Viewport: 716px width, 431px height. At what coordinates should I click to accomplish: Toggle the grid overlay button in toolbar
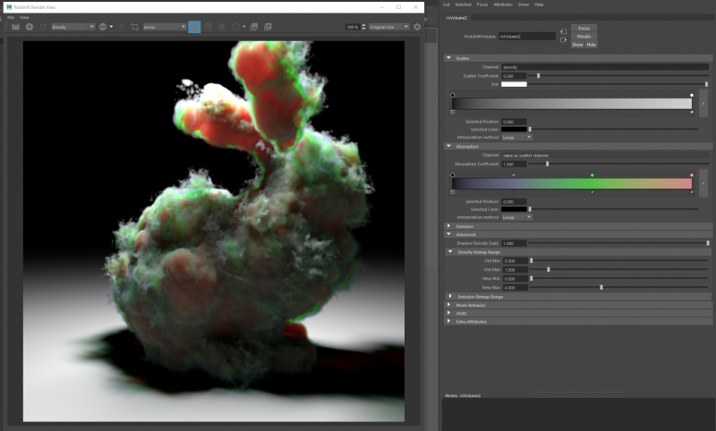(x=209, y=27)
